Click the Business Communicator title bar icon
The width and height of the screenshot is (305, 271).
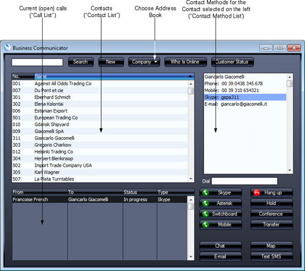click(7, 48)
